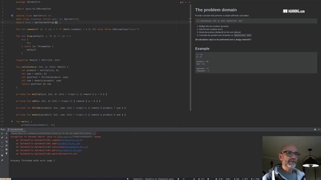
Task: Toggle soft-wrap in Run console
Action: click(x=7, y=141)
